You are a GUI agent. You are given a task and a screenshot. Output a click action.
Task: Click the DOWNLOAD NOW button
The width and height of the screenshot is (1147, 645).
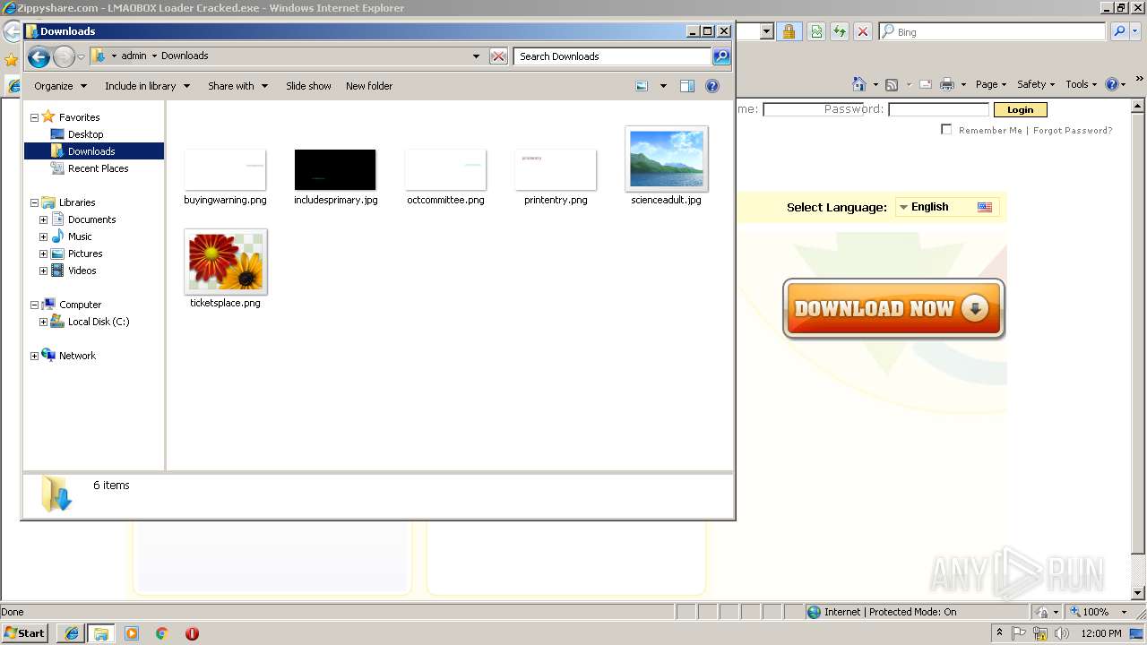[x=893, y=309]
